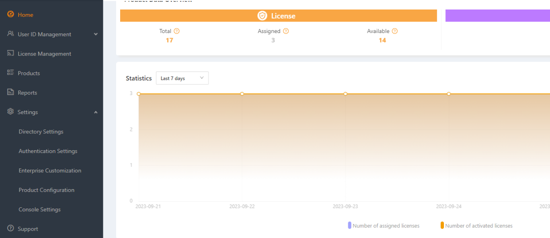Click the Available license count 14
550x238 pixels.
click(x=382, y=40)
